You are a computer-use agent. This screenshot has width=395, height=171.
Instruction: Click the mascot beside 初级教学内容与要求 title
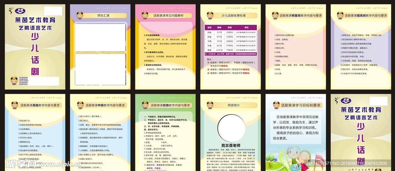[145, 105]
